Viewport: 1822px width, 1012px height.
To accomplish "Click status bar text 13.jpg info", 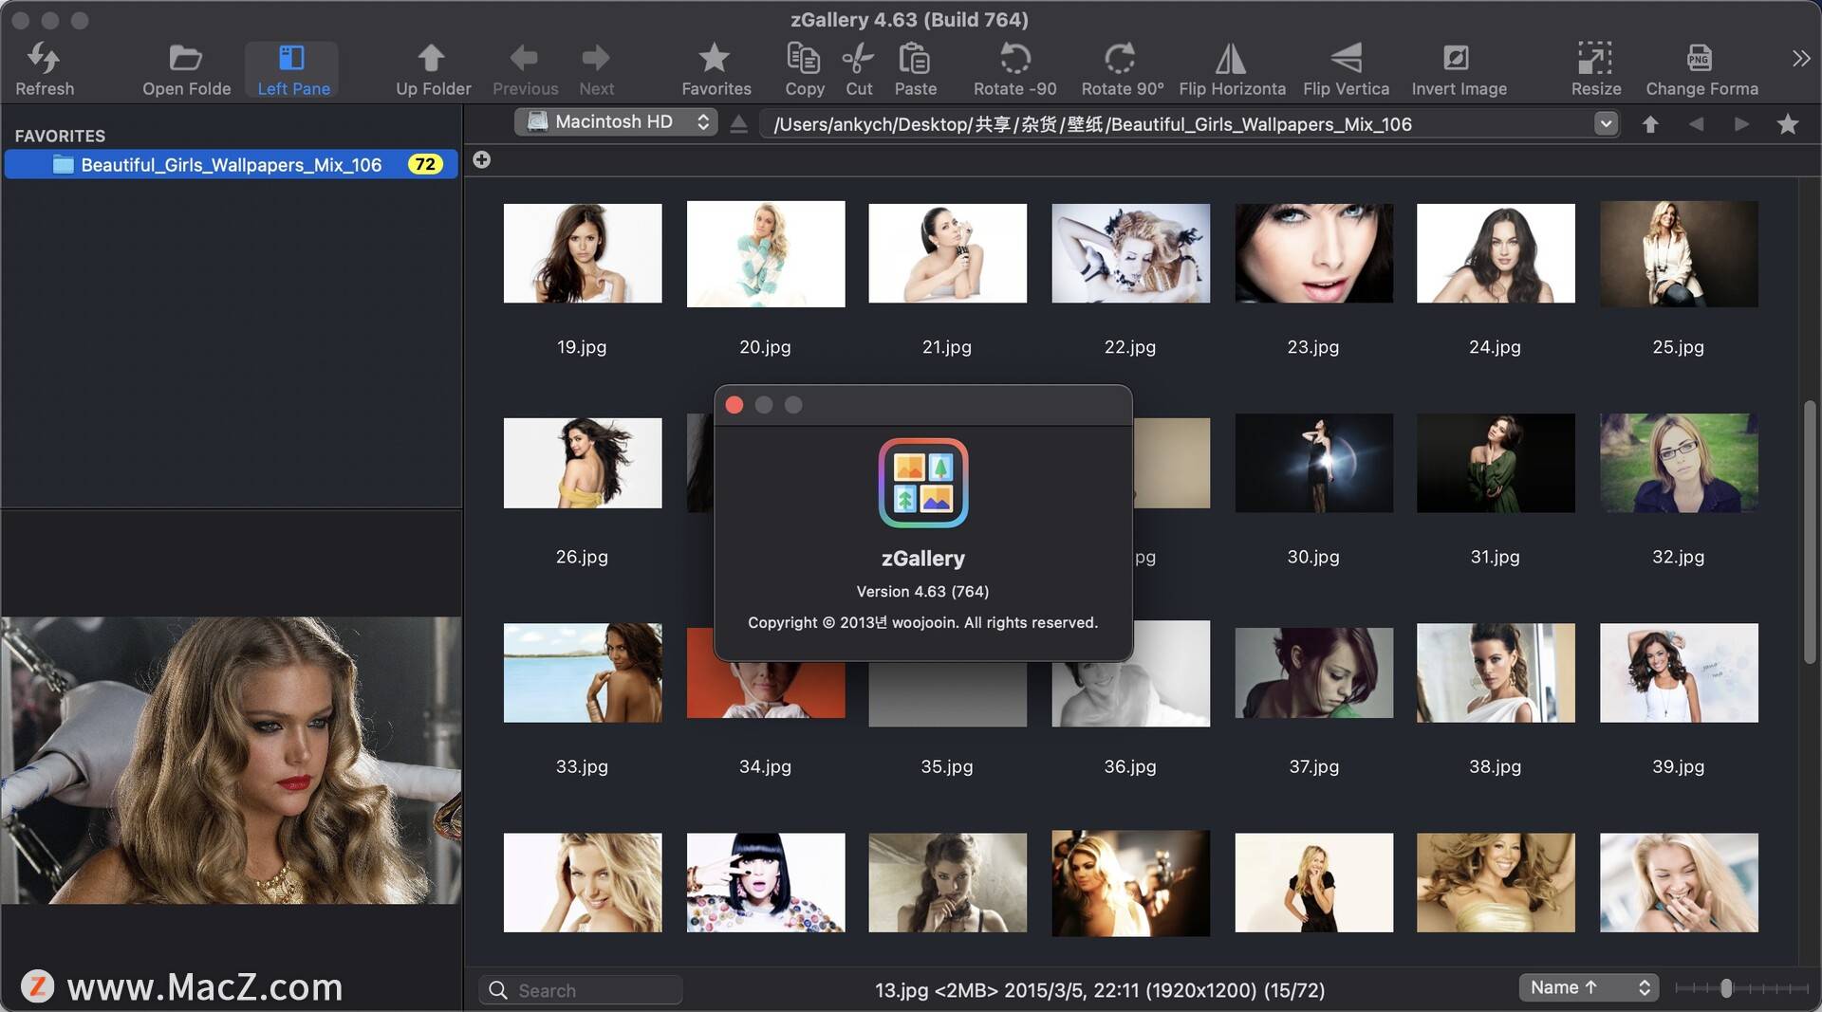I will (x=1100, y=990).
